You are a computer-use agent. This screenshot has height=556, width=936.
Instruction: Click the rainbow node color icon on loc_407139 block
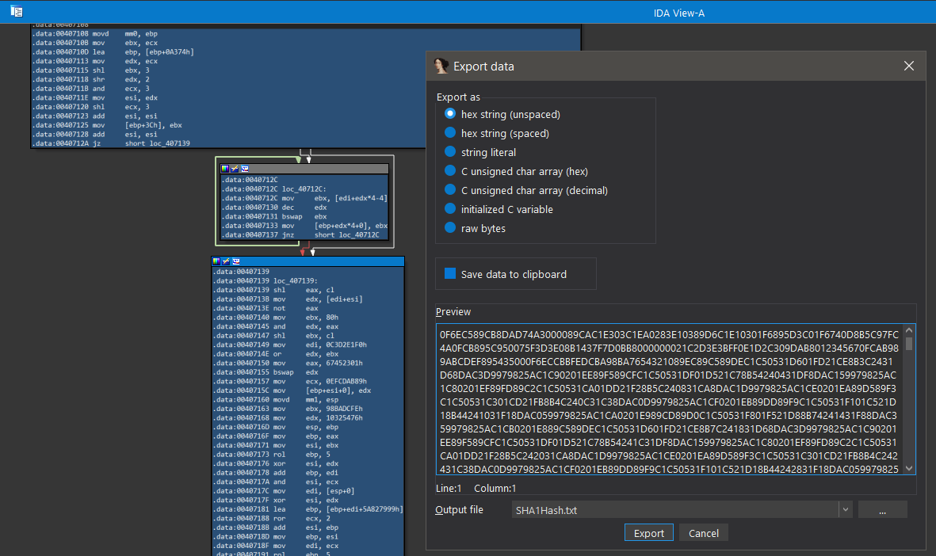pos(216,261)
